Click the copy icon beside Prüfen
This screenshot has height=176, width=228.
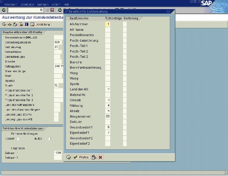coord(94,157)
